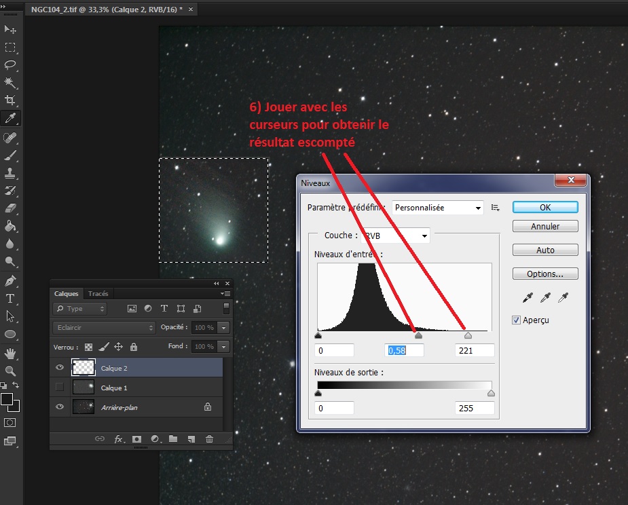
Task: Open preset options menu icon in Niveaux
Action: (496, 208)
